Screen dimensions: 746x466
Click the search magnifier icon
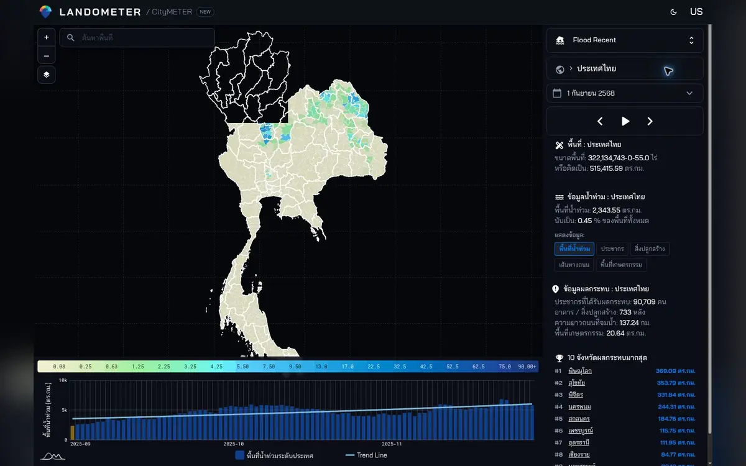71,38
